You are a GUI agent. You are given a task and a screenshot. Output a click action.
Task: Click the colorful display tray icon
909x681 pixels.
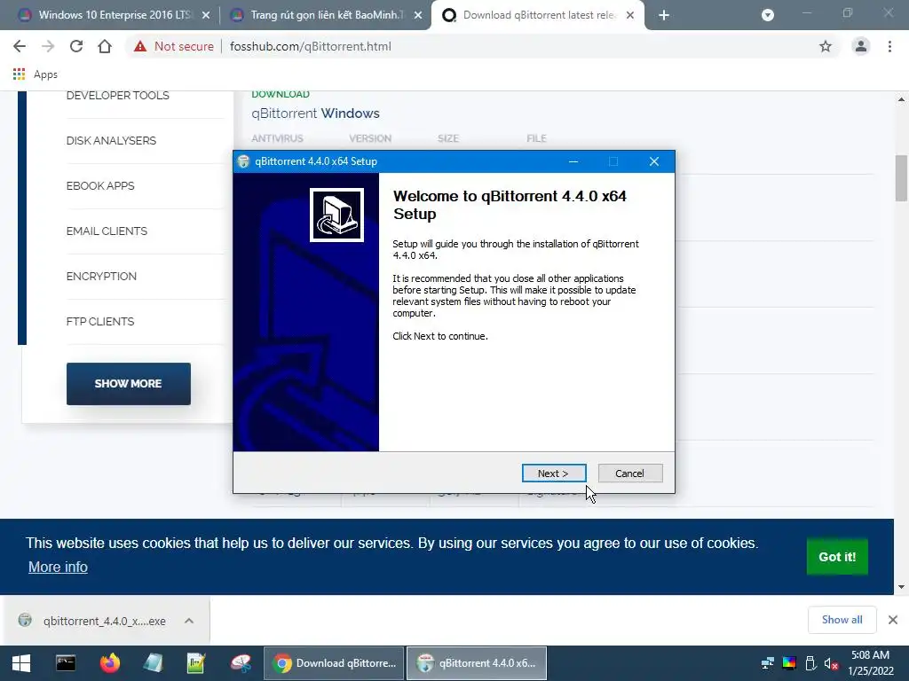789,663
